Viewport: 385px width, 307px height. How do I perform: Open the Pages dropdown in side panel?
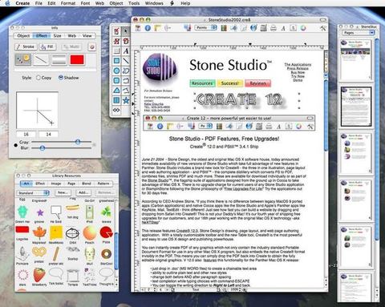tap(359, 33)
